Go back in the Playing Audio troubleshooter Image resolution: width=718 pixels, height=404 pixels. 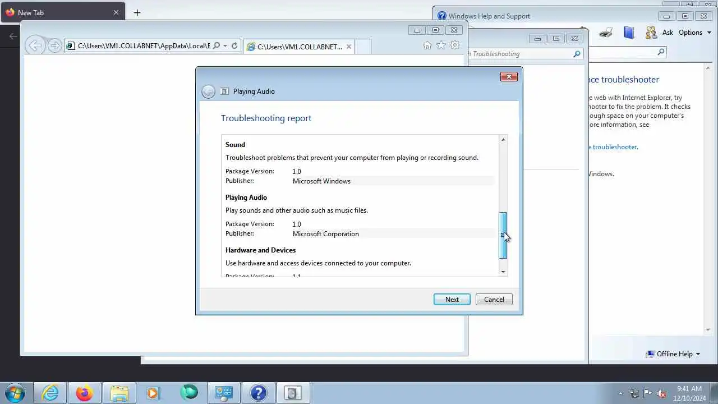pos(208,91)
